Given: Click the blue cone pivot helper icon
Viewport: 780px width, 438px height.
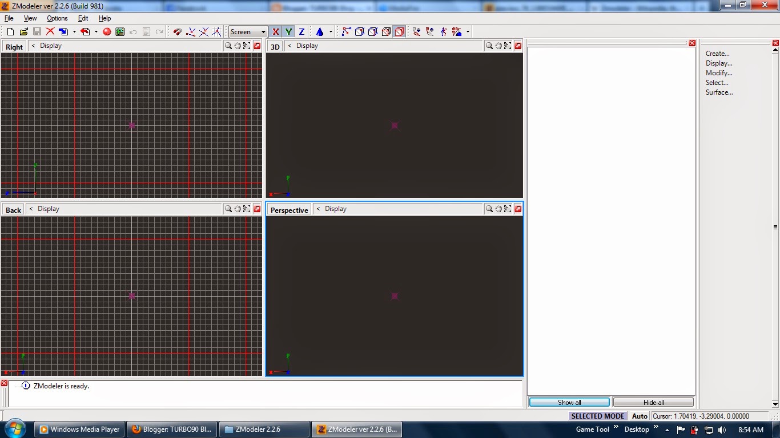Looking at the screenshot, I should click(320, 32).
